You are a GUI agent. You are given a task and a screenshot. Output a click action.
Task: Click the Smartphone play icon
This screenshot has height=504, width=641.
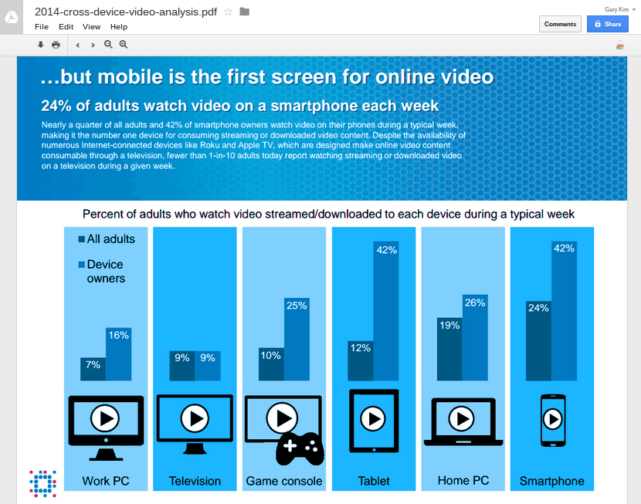click(553, 419)
